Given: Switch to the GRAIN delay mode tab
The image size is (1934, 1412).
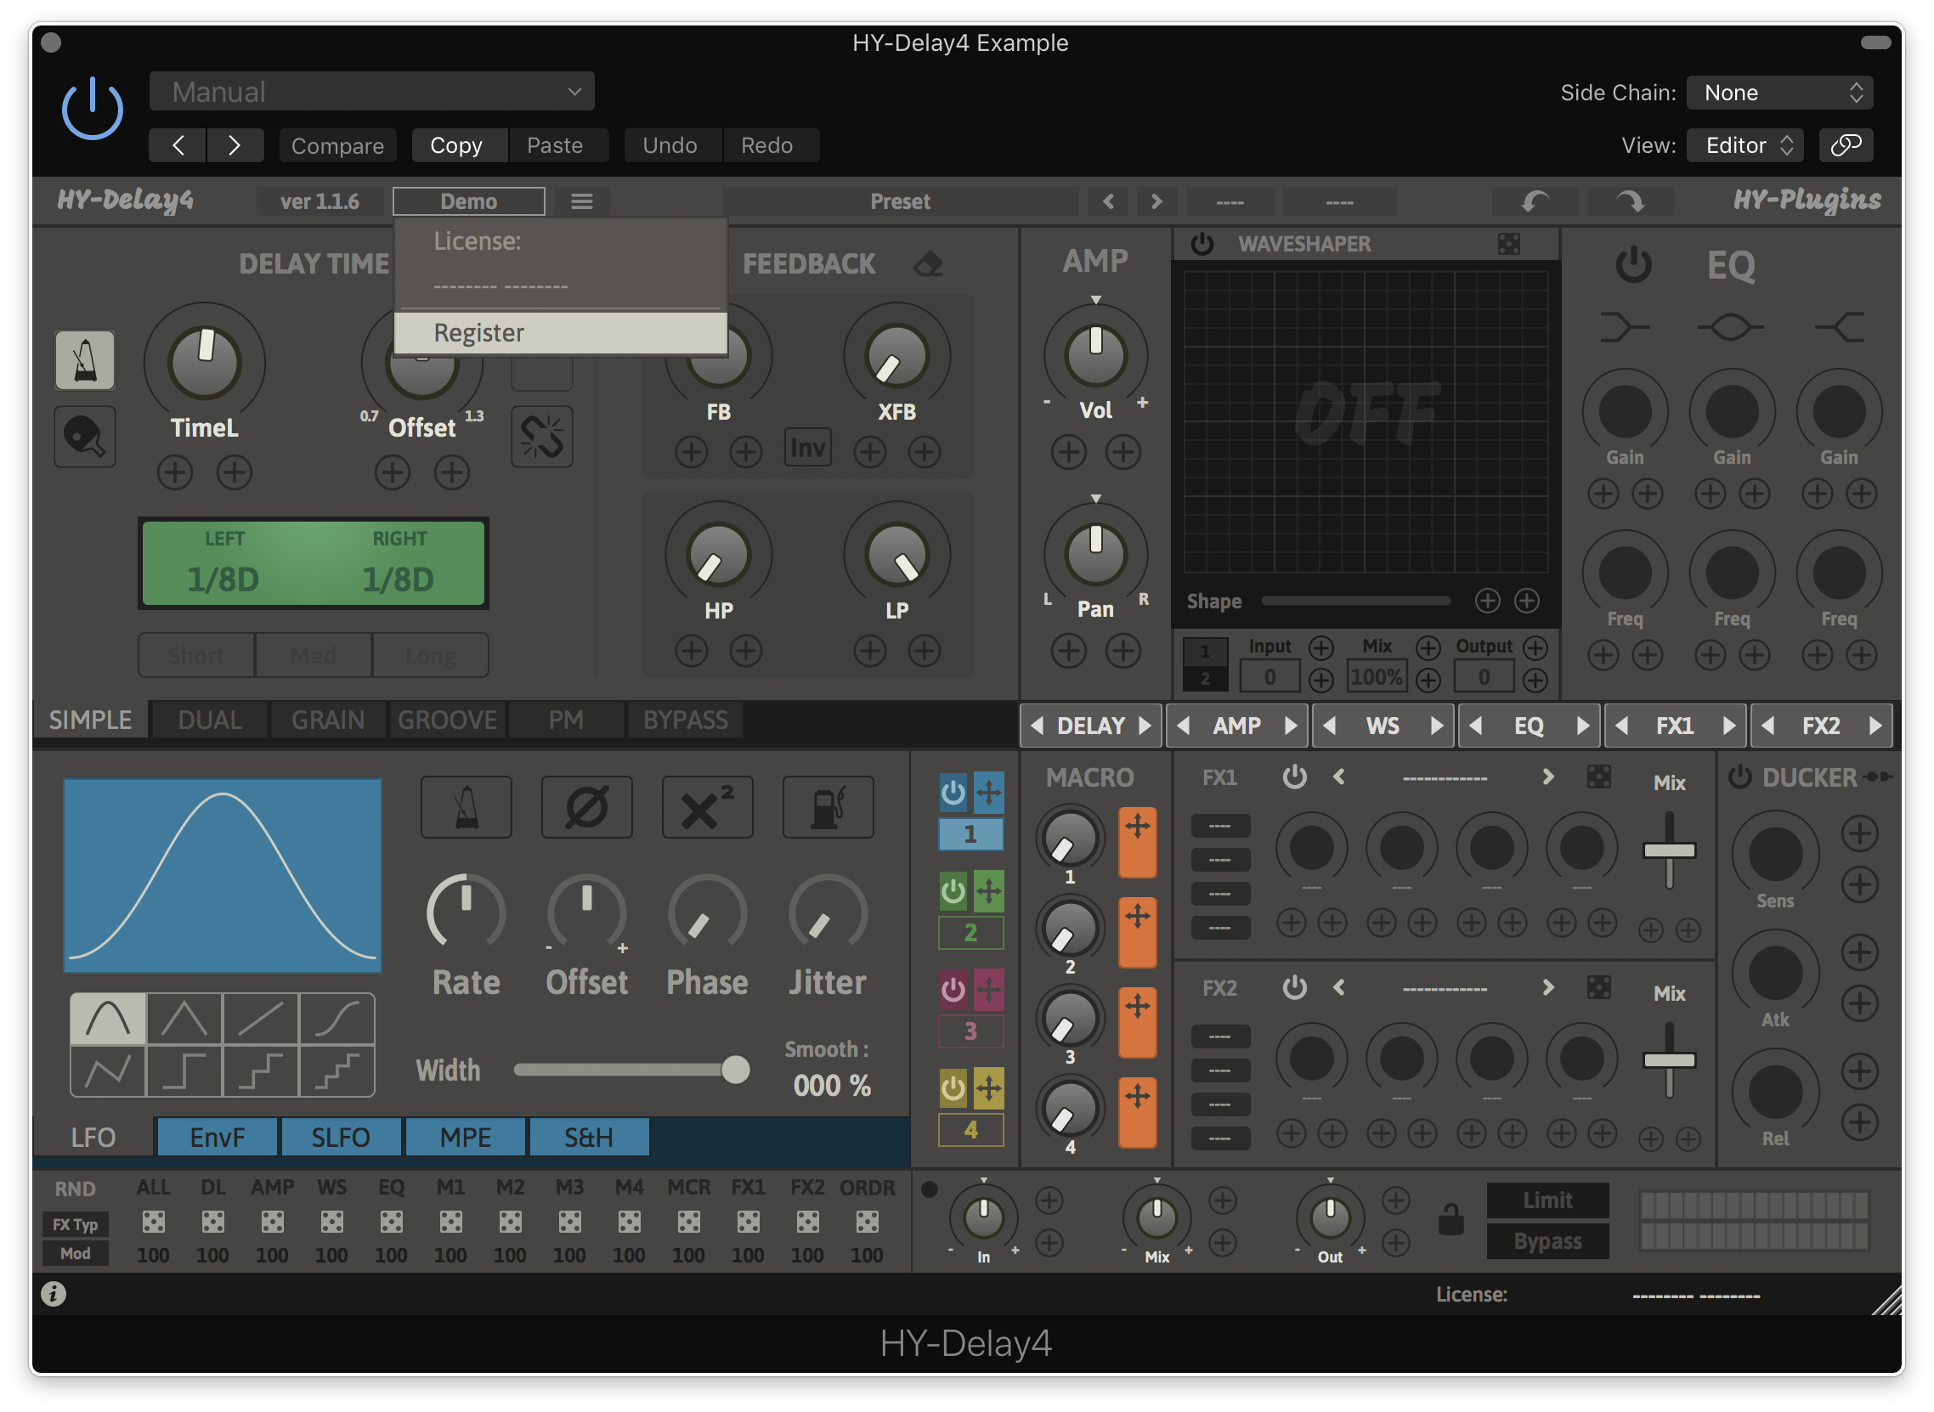Looking at the screenshot, I should pyautogui.click(x=327, y=720).
